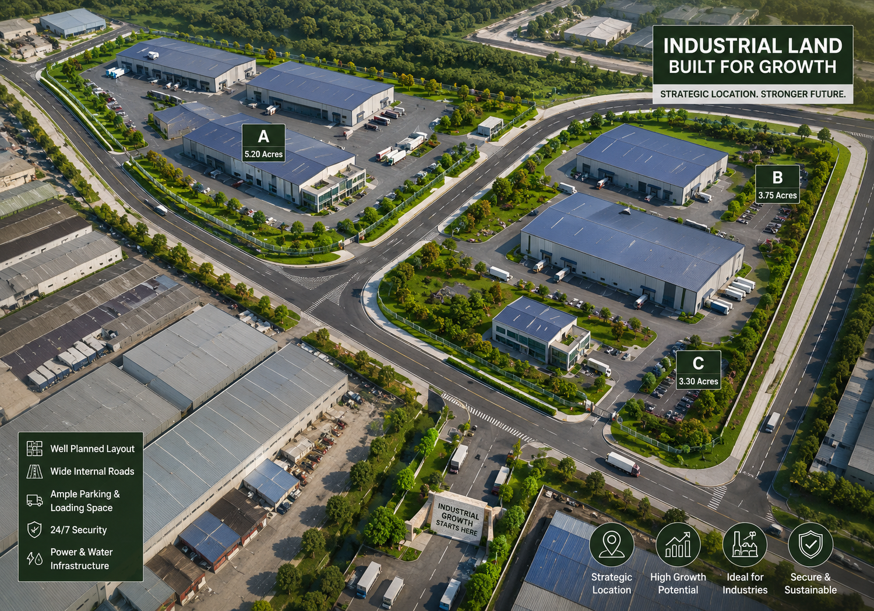Click the Ample Parking & Loading Space text
The image size is (874, 611).
[85, 501]
